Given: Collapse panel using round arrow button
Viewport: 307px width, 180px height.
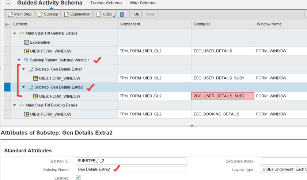Looking at the screenshot, I should pos(8,3).
